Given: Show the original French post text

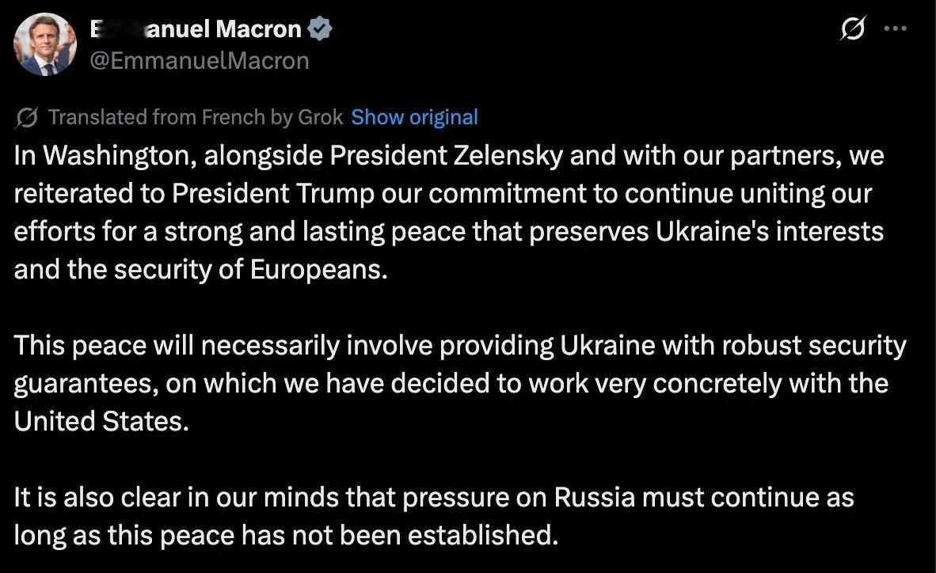Looking at the screenshot, I should (414, 117).
